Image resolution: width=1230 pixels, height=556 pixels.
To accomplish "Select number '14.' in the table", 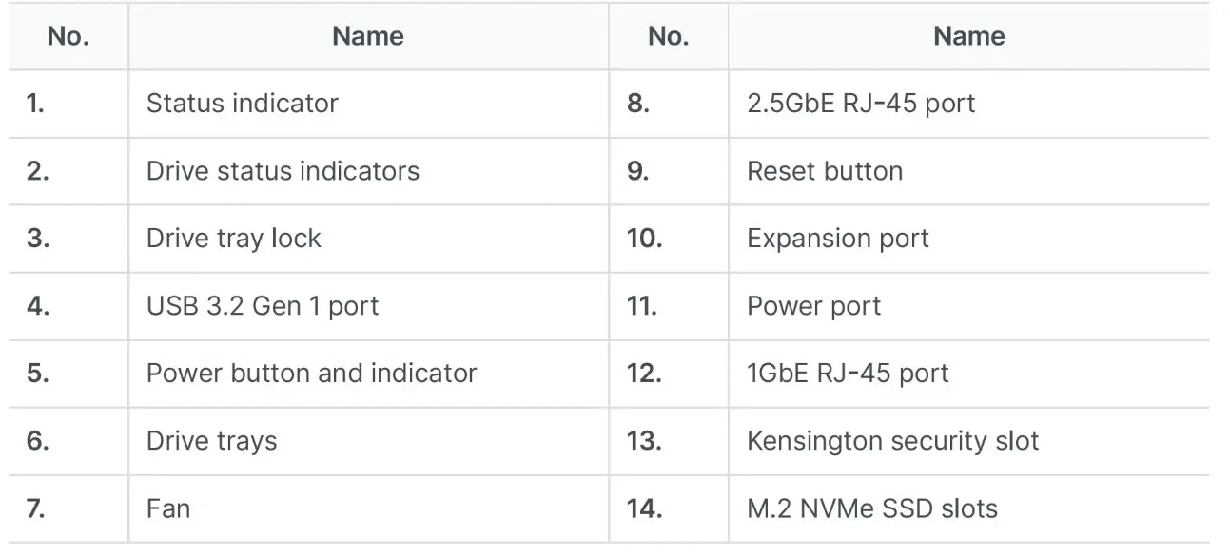I will (644, 508).
